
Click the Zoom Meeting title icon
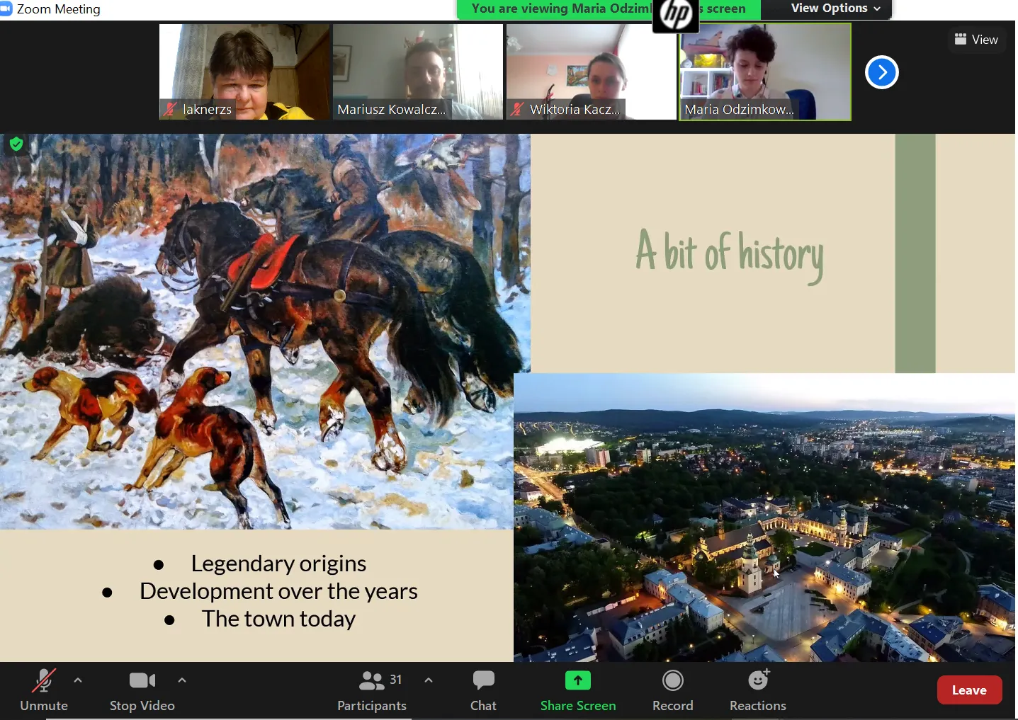(x=6, y=9)
